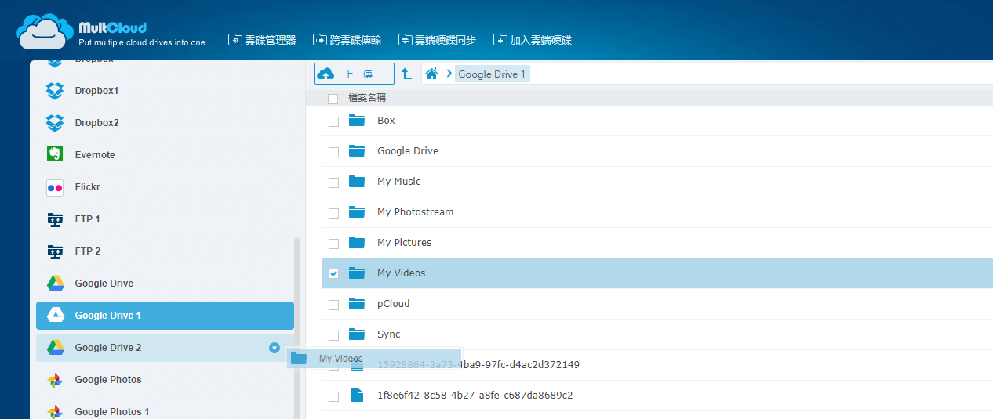
Task: Open the 雲碟管理器 menu
Action: pyautogui.click(x=262, y=40)
